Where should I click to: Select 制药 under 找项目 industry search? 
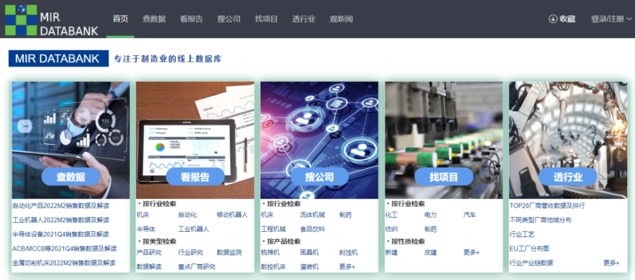431,229
